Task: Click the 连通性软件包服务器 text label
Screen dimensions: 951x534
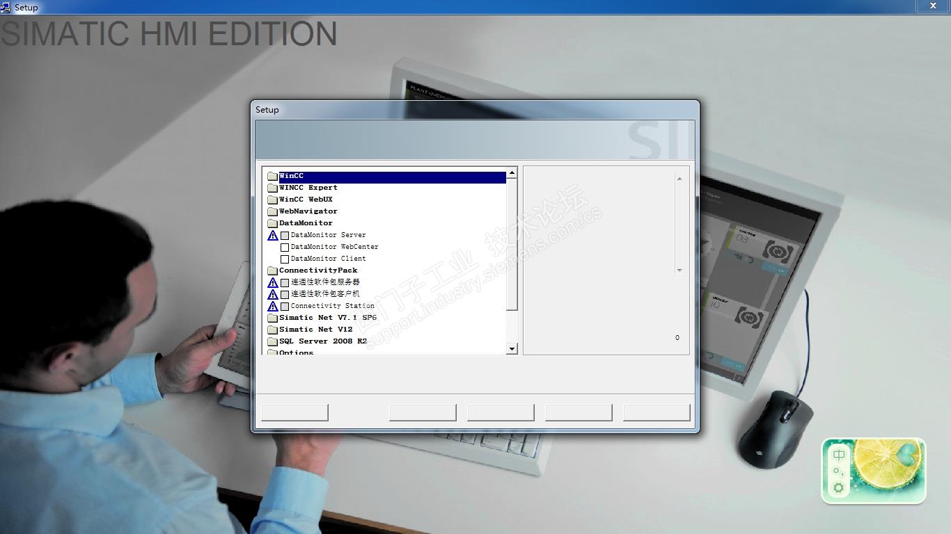Action: tap(326, 282)
